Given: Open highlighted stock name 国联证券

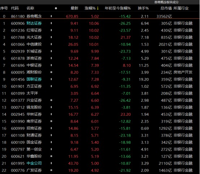Looking at the screenshot, I should click(34, 79).
